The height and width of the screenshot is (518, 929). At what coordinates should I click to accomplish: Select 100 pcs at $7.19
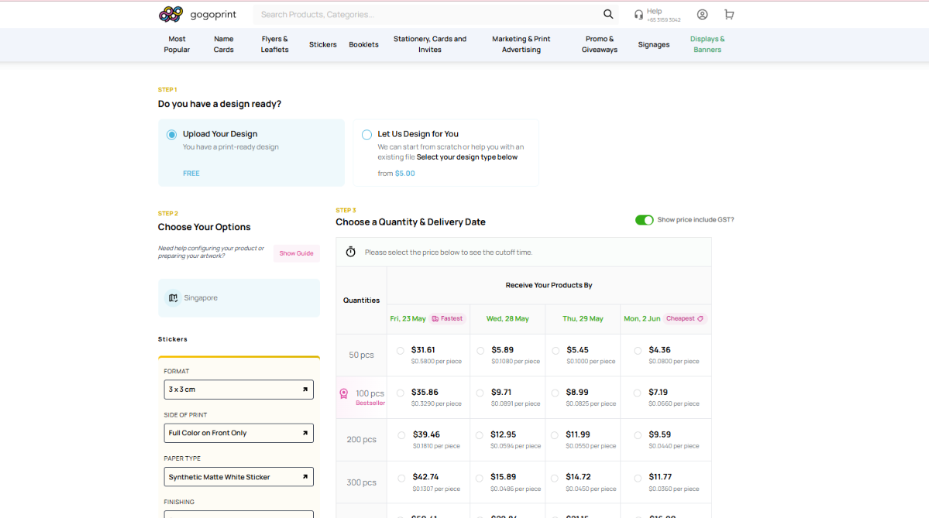point(638,393)
